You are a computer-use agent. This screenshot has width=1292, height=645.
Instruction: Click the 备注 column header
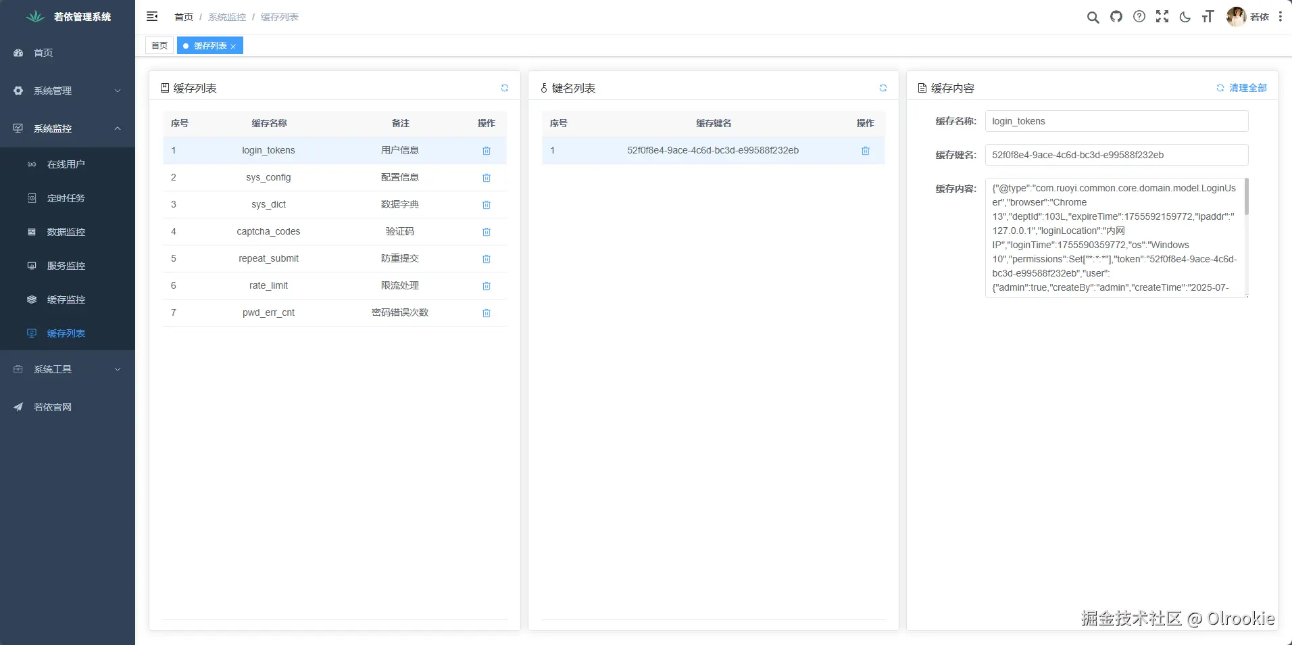(401, 123)
